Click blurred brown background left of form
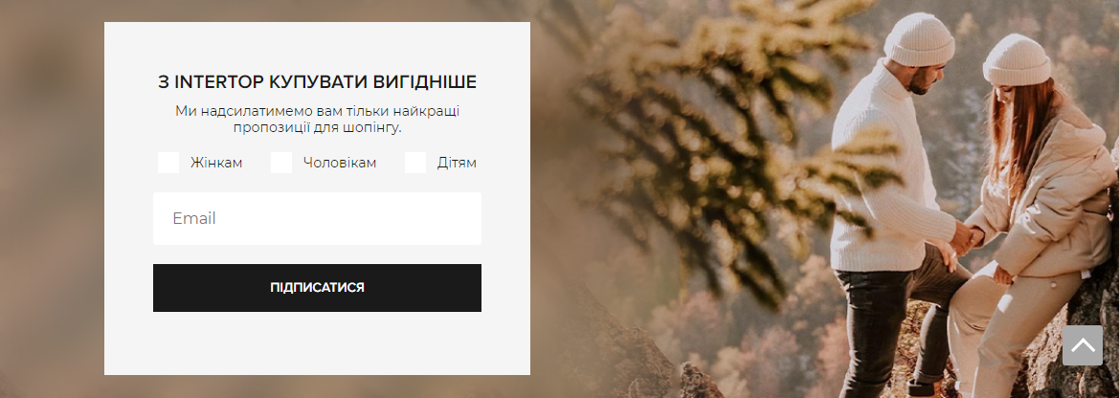 click(x=52, y=200)
